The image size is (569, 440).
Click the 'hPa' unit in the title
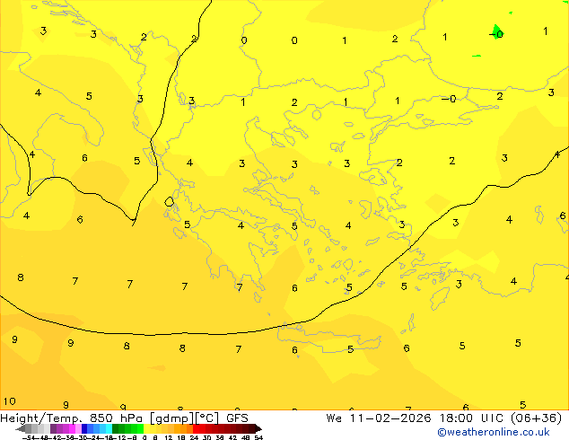tap(131, 418)
